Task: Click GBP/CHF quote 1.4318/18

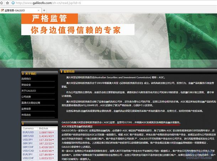Action: [x=46, y=147]
